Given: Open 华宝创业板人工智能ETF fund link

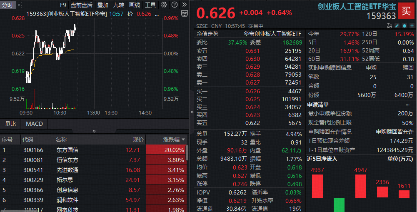Looking at the screenshot, I should tap(272, 34).
